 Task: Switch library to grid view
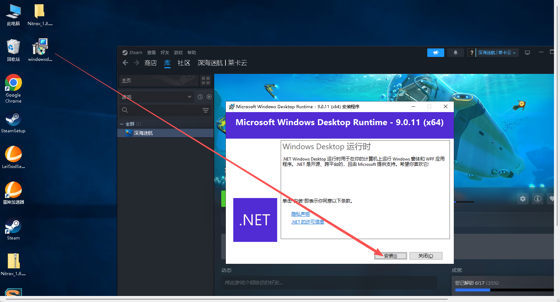coord(206,81)
